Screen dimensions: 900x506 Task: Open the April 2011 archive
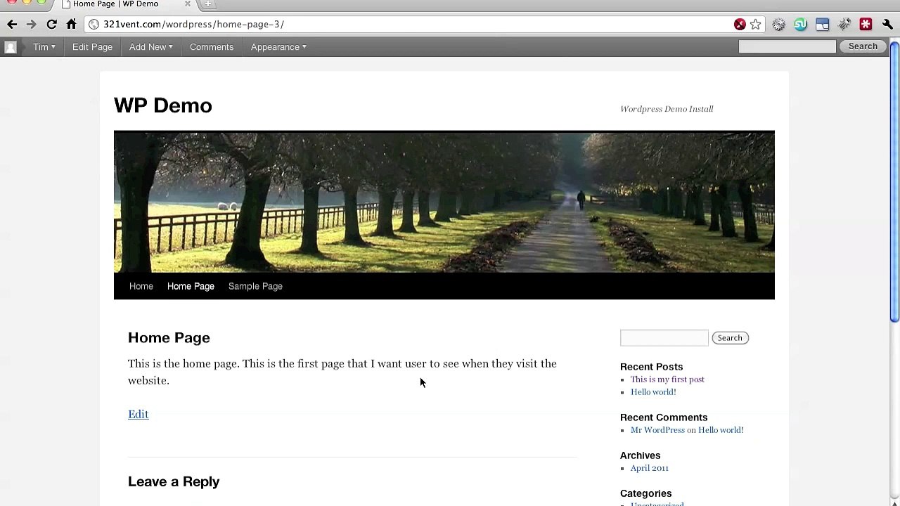pyautogui.click(x=650, y=468)
